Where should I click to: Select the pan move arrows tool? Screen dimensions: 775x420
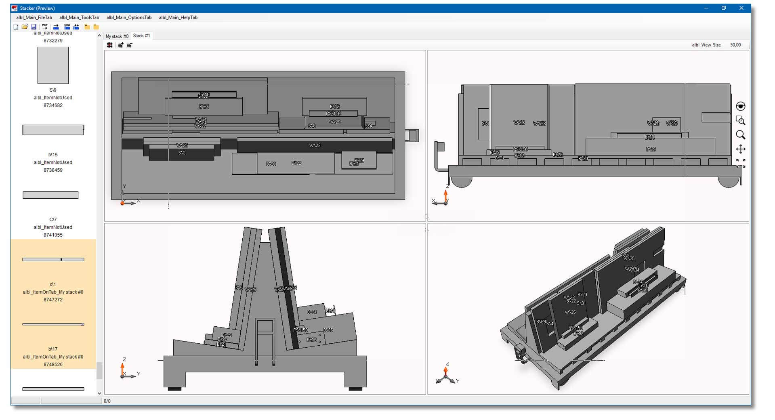pos(740,149)
